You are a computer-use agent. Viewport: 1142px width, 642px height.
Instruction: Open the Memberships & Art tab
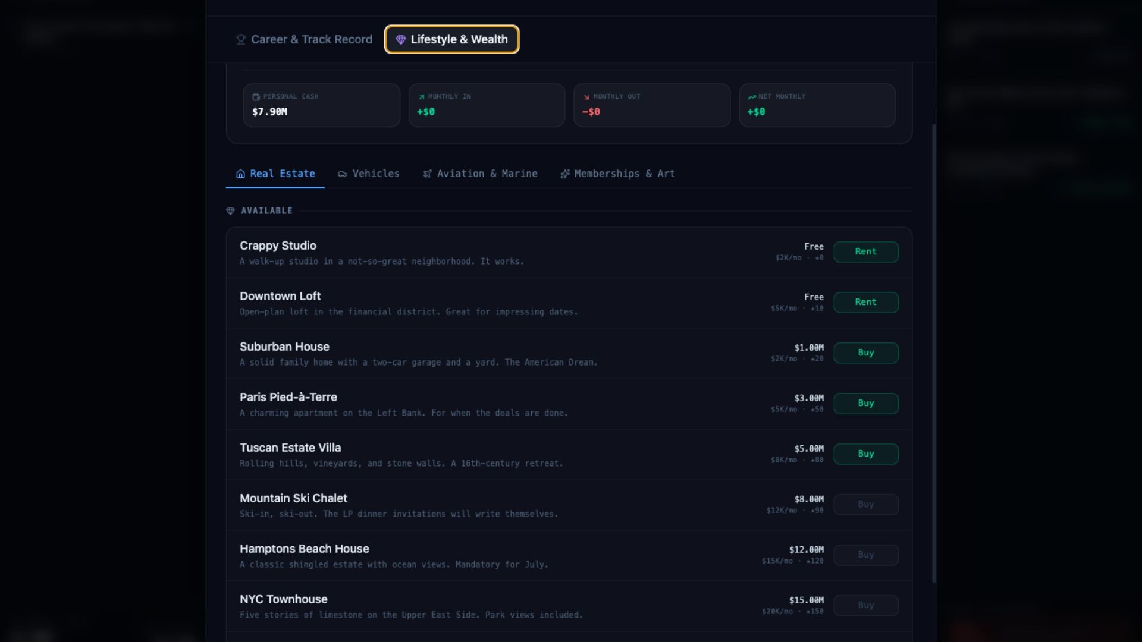pyautogui.click(x=617, y=174)
